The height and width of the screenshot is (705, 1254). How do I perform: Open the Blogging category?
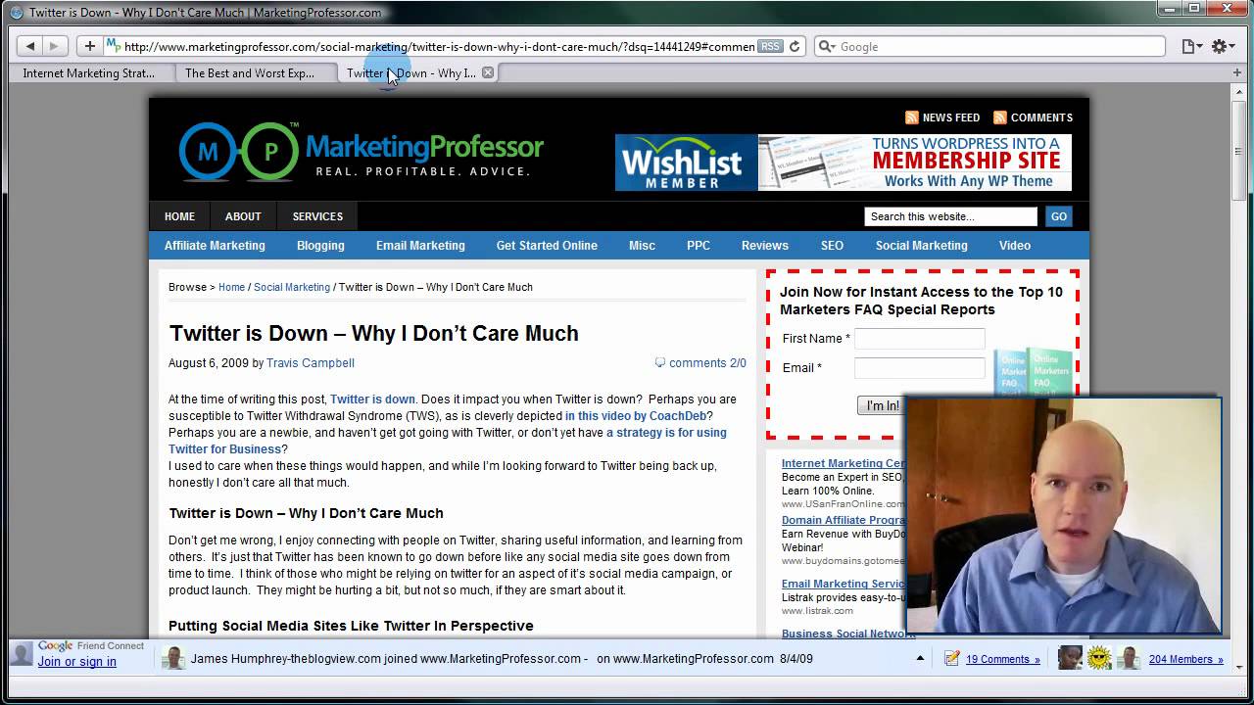click(x=320, y=246)
